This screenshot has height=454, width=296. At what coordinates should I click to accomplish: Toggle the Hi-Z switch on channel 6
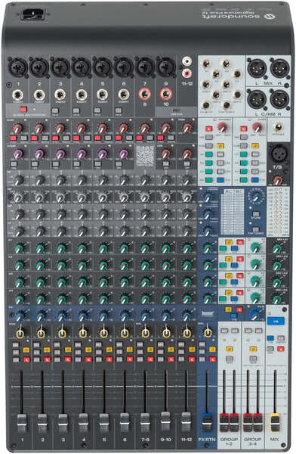tap(119, 110)
